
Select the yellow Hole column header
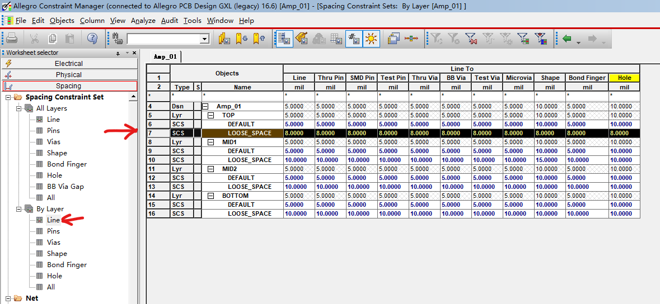coord(624,78)
